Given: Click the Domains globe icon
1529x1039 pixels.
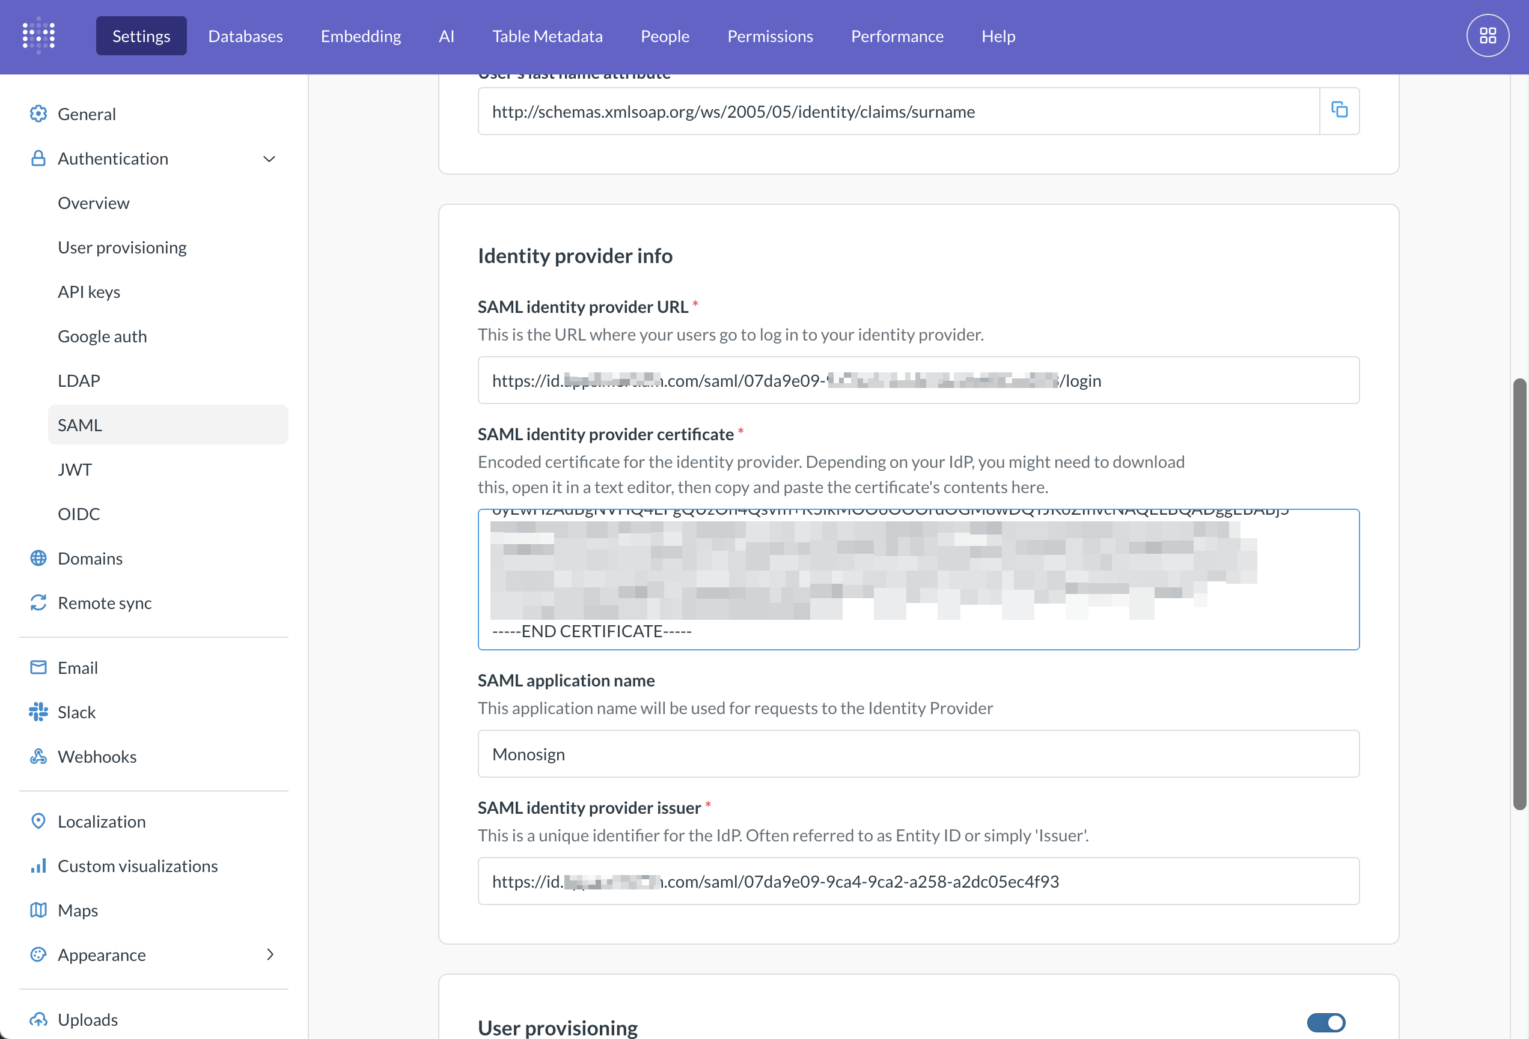Looking at the screenshot, I should 38,559.
